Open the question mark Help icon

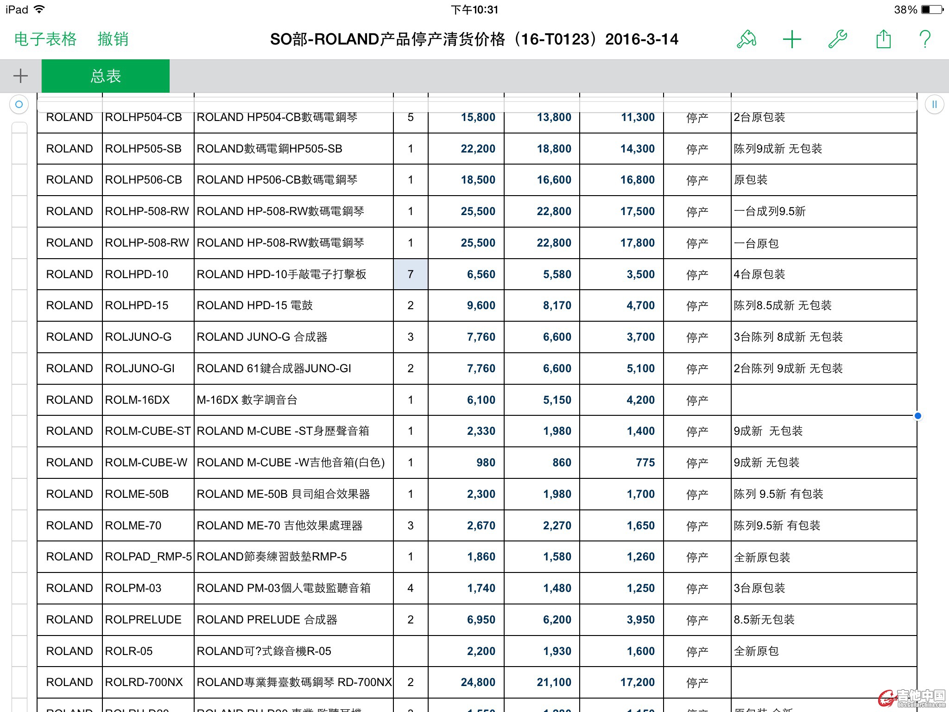coord(925,39)
